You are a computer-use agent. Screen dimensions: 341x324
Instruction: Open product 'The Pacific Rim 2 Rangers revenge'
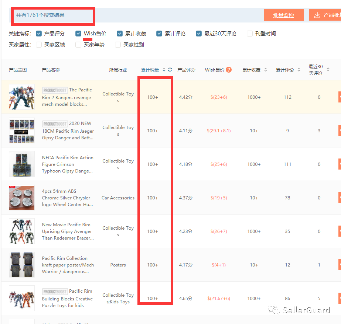(67, 97)
